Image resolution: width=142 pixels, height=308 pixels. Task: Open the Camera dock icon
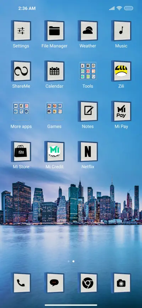121,283
